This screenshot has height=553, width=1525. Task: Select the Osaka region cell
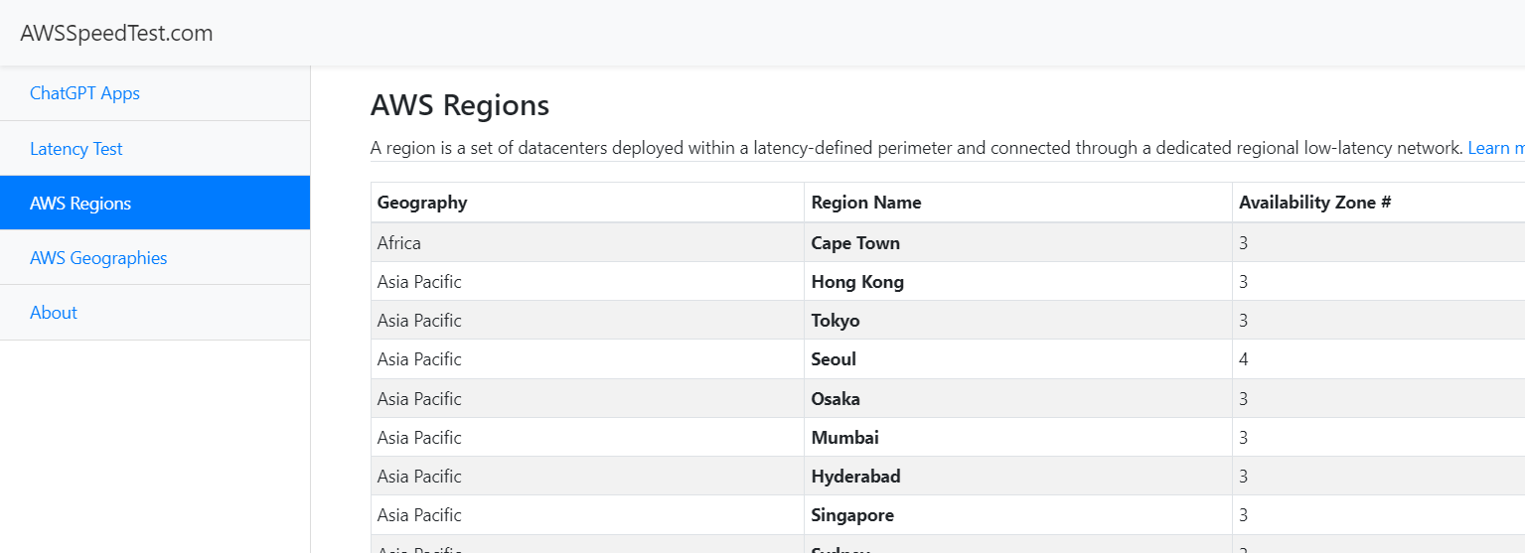[x=836, y=399]
